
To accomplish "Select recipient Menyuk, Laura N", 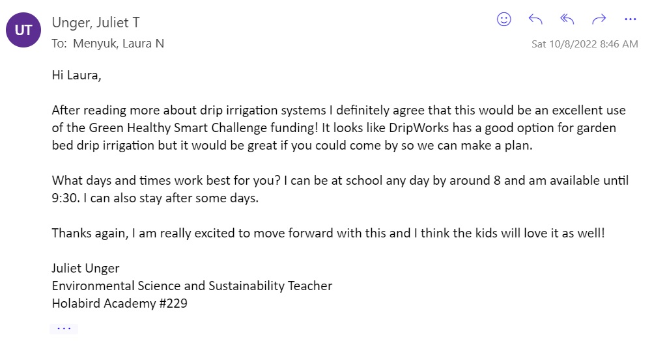I will coord(119,44).
